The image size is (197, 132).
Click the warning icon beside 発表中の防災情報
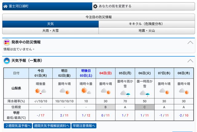click(x=6, y=42)
